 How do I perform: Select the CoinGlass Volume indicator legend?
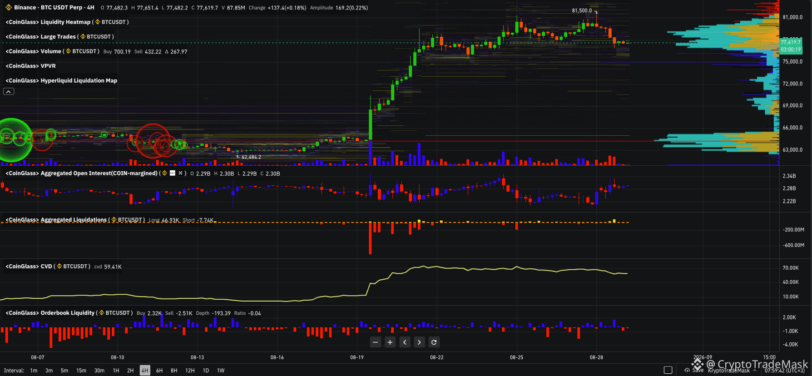click(x=33, y=51)
